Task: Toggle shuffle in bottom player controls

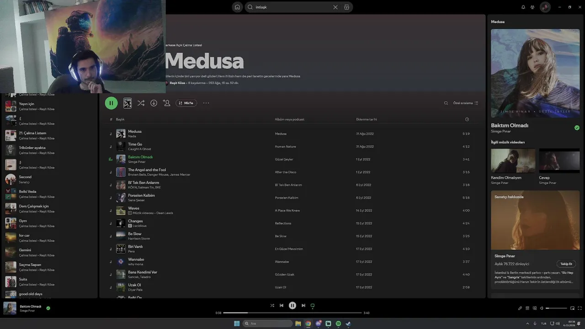Action: coord(272,306)
